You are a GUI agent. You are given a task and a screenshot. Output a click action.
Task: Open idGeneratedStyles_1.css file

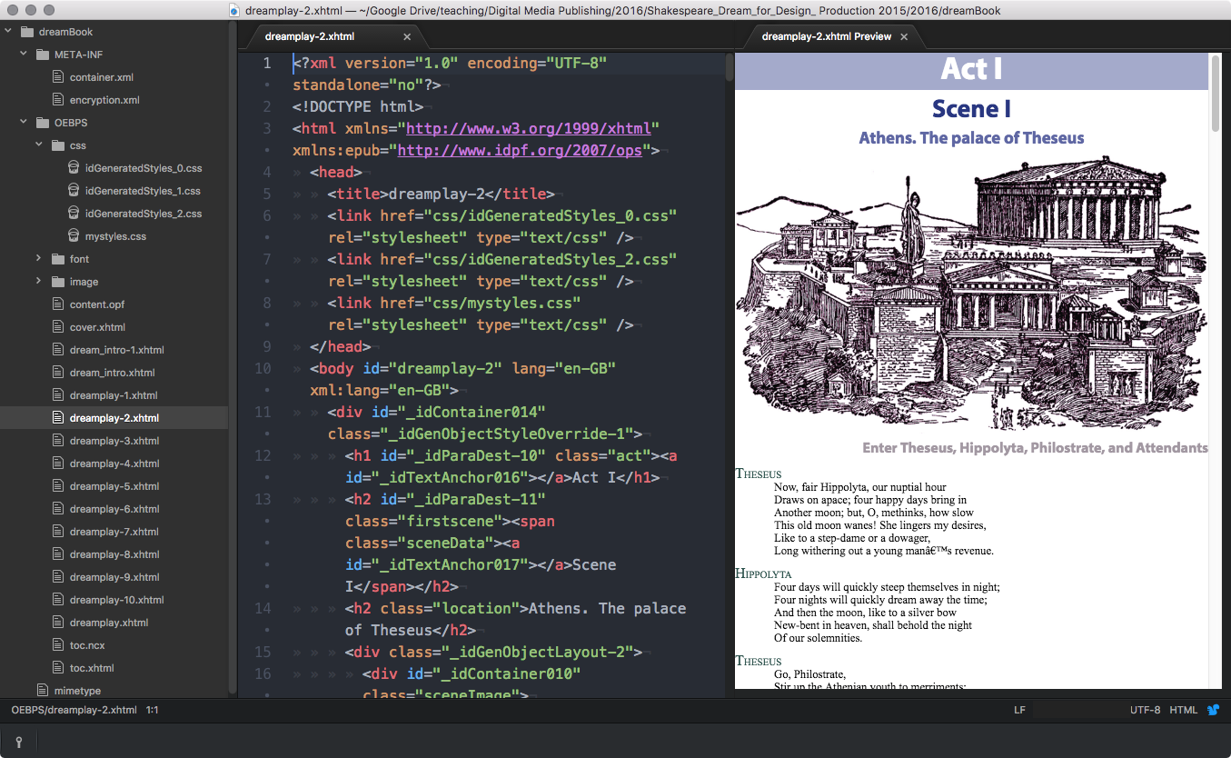(x=143, y=191)
